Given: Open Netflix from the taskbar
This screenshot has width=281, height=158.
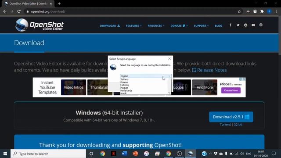Looking at the screenshot, I should click(113, 154).
